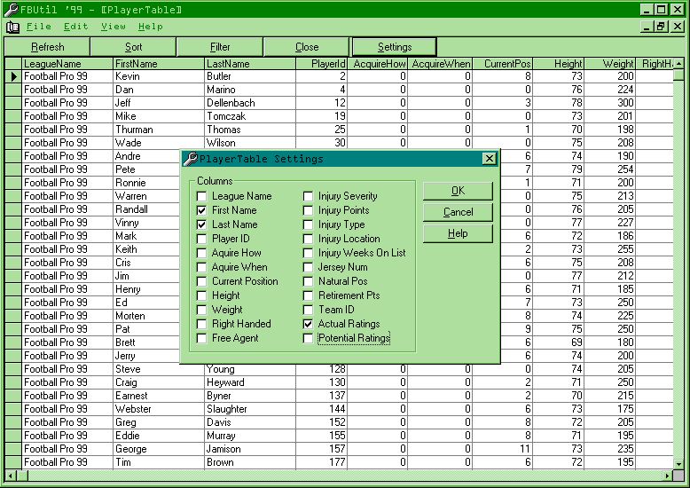Enable Retirement Pts column

pyautogui.click(x=308, y=295)
